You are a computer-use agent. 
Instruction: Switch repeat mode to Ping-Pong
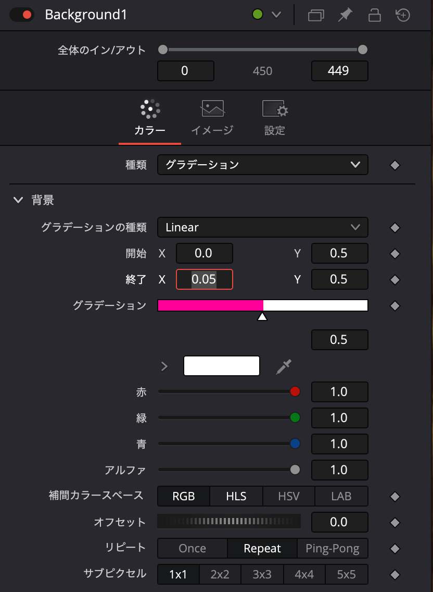point(333,548)
